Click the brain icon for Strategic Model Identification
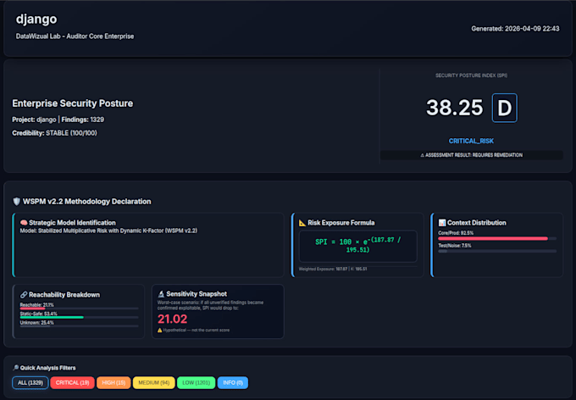The width and height of the screenshot is (576, 400). point(24,223)
